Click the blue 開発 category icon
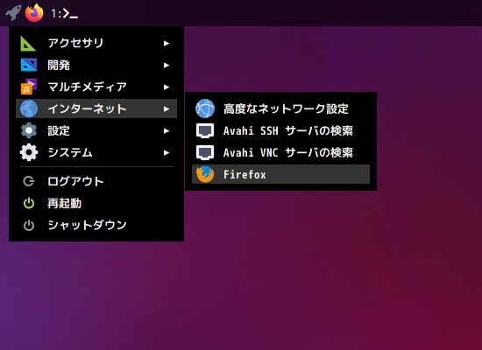The width and height of the screenshot is (482, 350). click(x=29, y=65)
